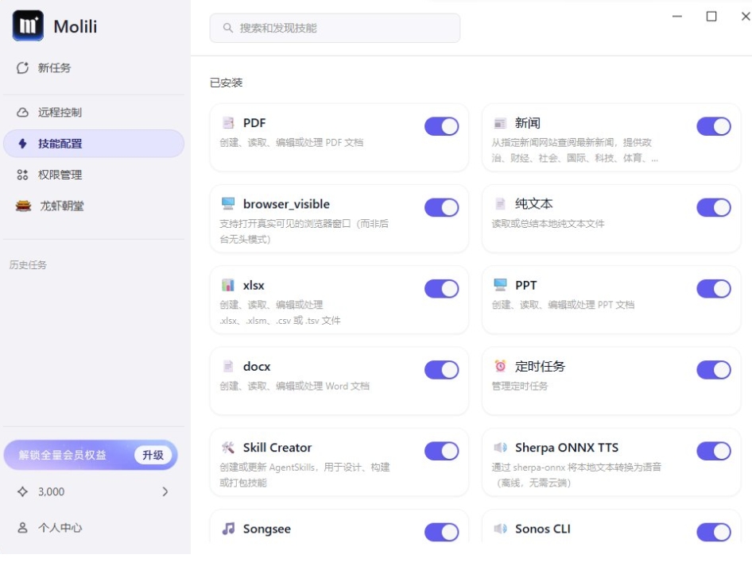Click the PPT monitor icon

pos(500,286)
